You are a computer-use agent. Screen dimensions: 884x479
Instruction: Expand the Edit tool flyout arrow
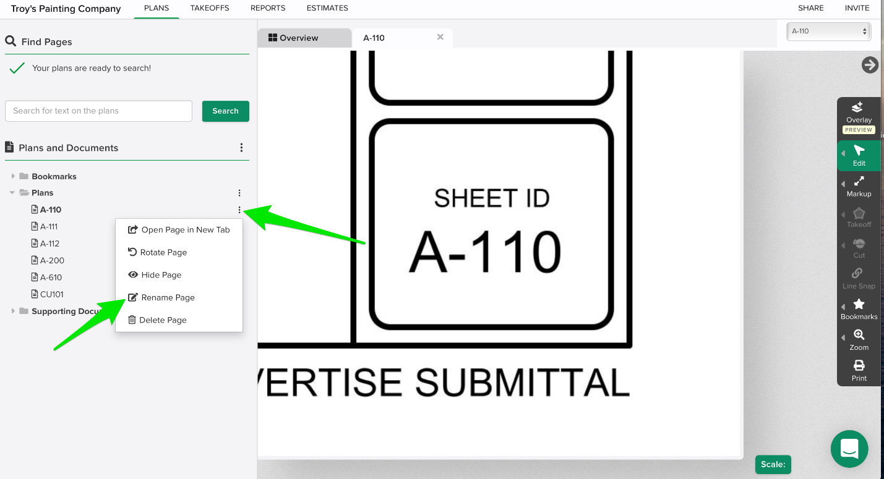843,153
